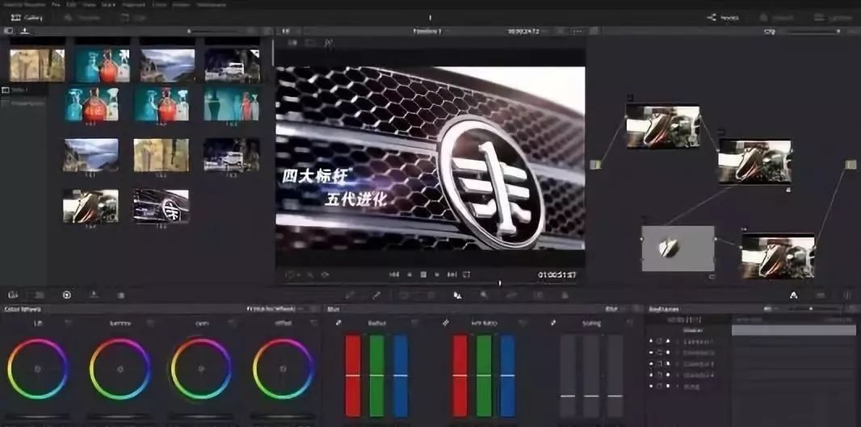Expand the Corrector 1 keyframe track
The height and width of the screenshot is (427, 861).
pyautogui.click(x=677, y=341)
